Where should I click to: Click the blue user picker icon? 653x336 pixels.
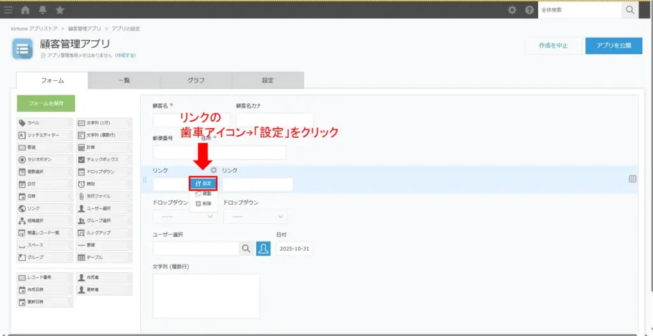tap(263, 249)
